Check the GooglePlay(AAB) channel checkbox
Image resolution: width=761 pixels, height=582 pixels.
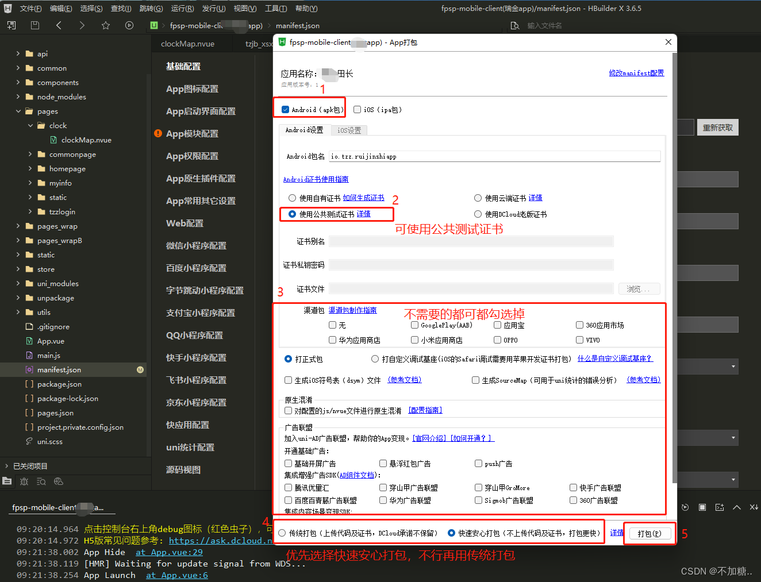414,325
